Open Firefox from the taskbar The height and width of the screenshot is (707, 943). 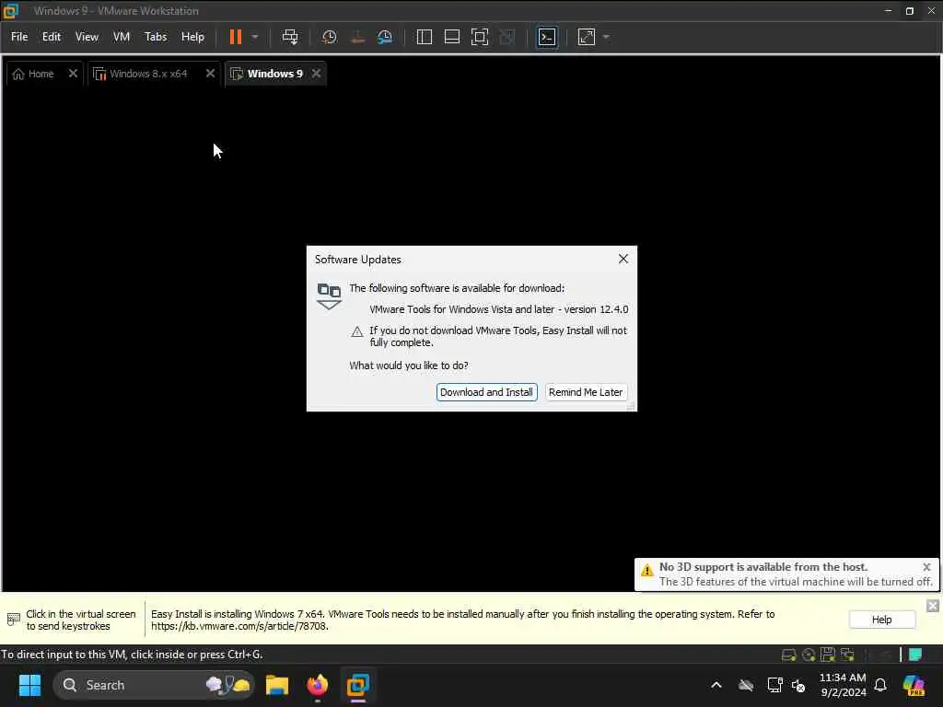click(318, 685)
